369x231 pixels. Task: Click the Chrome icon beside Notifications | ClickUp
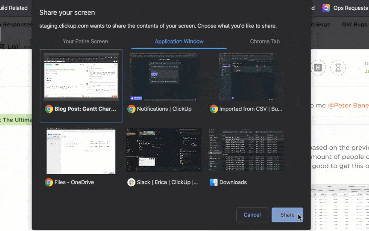pyautogui.click(x=131, y=109)
